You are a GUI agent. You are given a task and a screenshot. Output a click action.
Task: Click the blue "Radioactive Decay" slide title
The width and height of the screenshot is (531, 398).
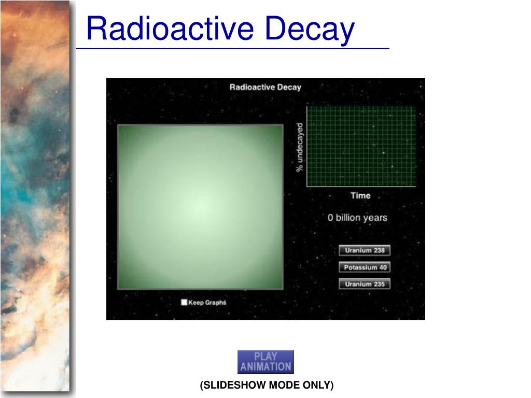(x=220, y=29)
